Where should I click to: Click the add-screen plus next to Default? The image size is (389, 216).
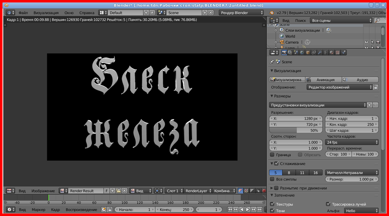tap(146, 13)
